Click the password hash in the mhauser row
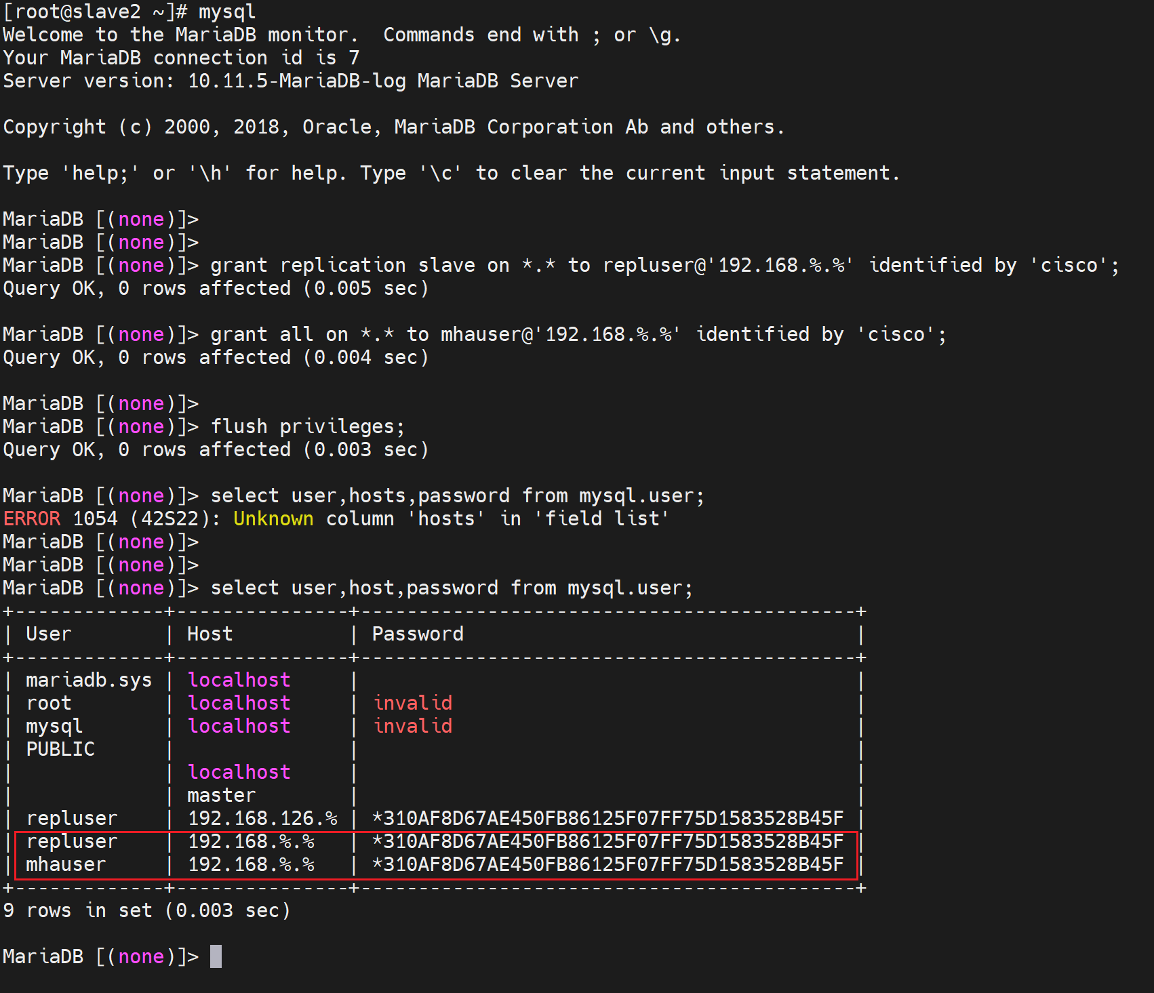 [608, 864]
